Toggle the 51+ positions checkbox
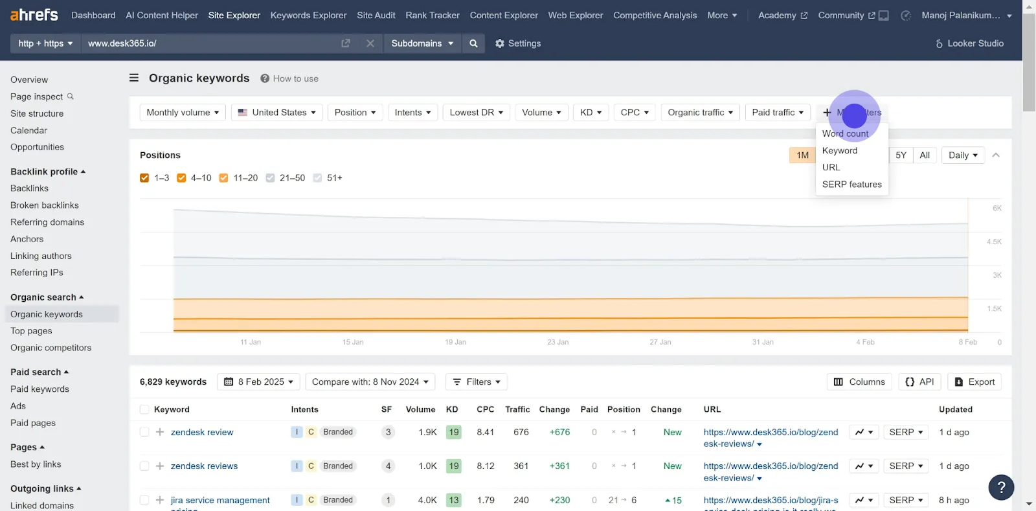 click(x=317, y=178)
